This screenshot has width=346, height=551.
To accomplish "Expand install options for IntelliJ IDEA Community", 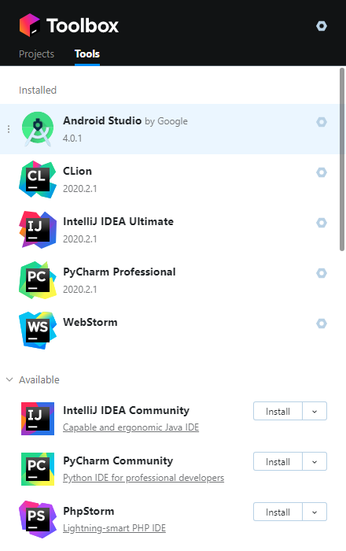I will pyautogui.click(x=315, y=411).
